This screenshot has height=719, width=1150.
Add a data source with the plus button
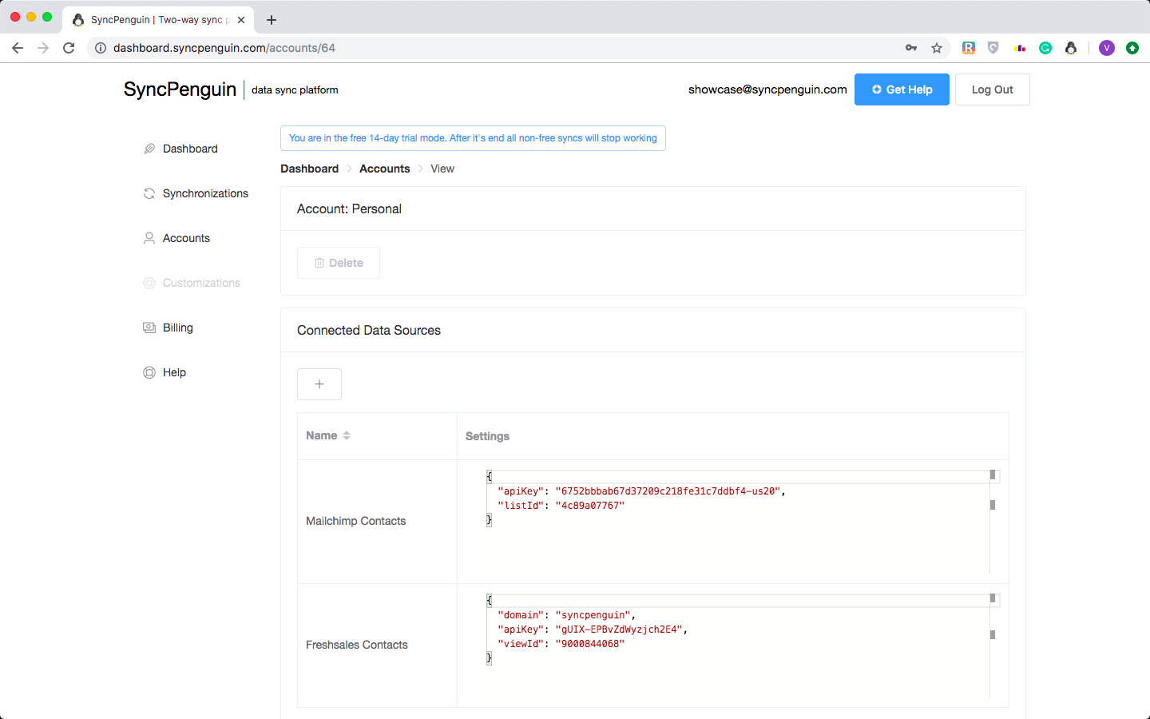(x=319, y=384)
